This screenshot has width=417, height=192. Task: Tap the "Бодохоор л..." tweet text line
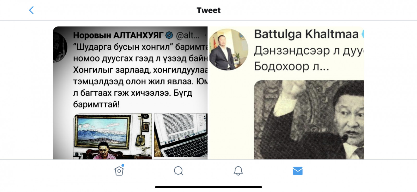pyautogui.click(x=291, y=67)
